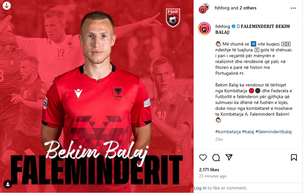Click the heart like icon

[x=203, y=158]
